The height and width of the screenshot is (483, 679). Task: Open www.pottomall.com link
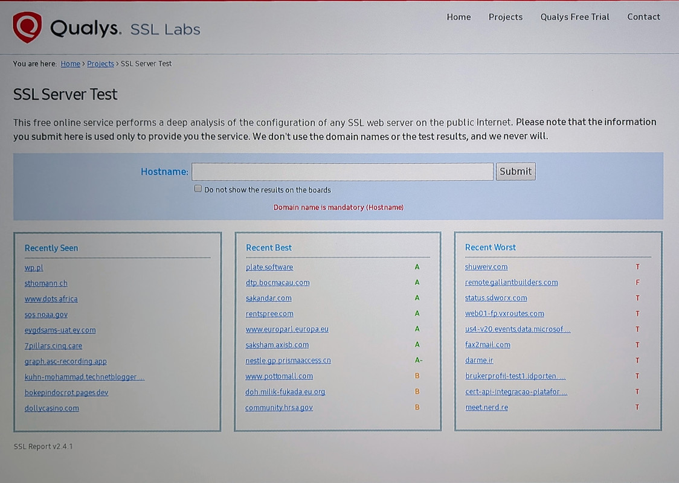(x=279, y=376)
